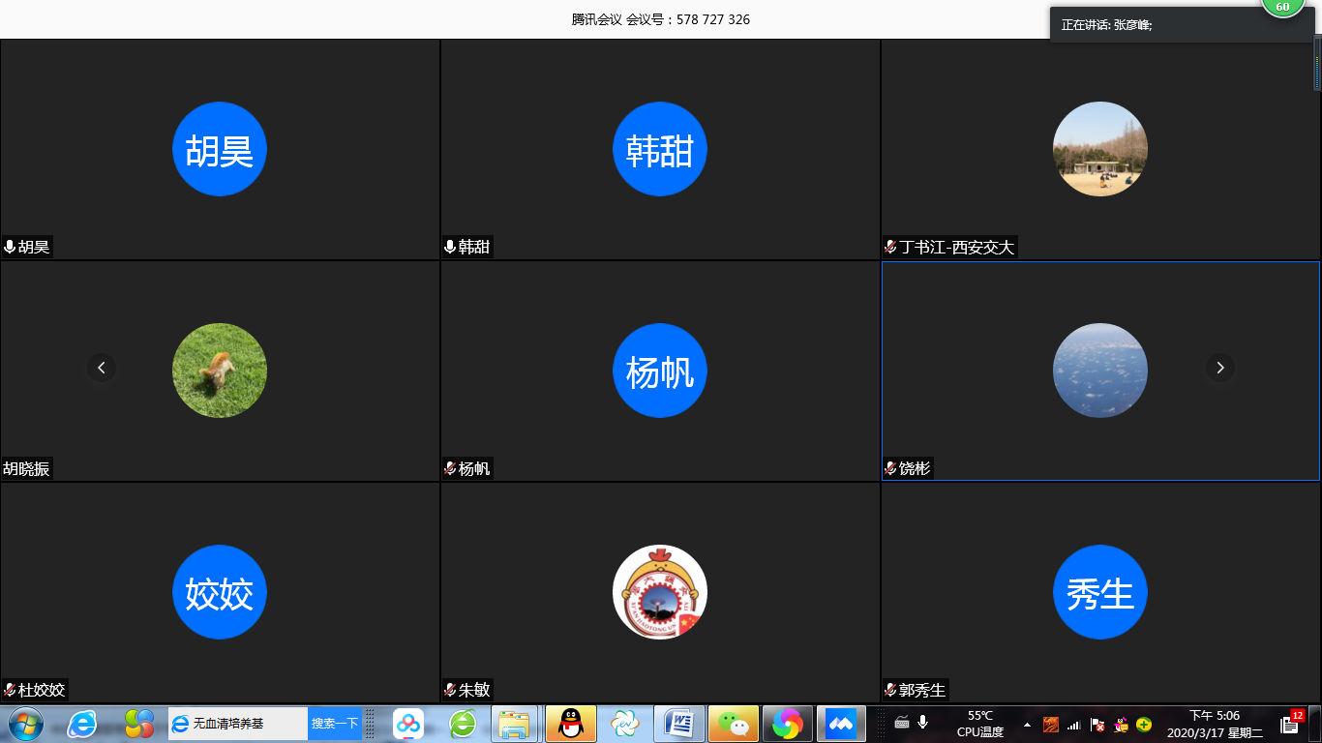Click the green 60 floating ball
Image resolution: width=1322 pixels, height=743 pixels.
coord(1282,8)
